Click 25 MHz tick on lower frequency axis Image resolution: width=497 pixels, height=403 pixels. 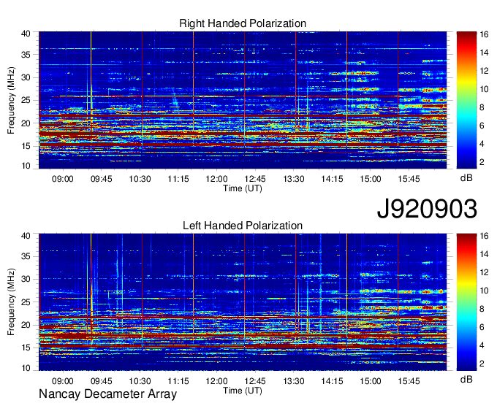click(26, 302)
